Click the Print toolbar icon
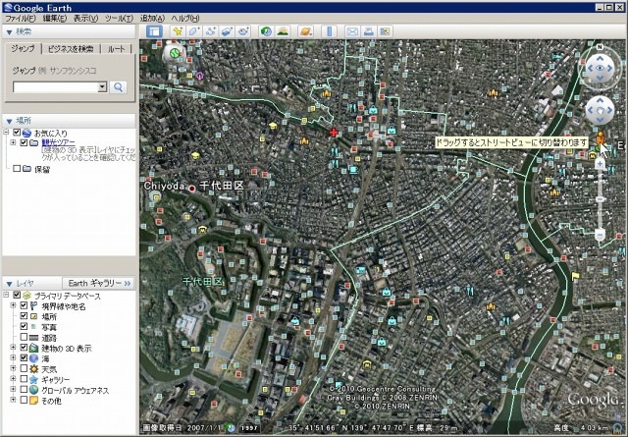Screen dimensions: 628x437 (x=369, y=31)
